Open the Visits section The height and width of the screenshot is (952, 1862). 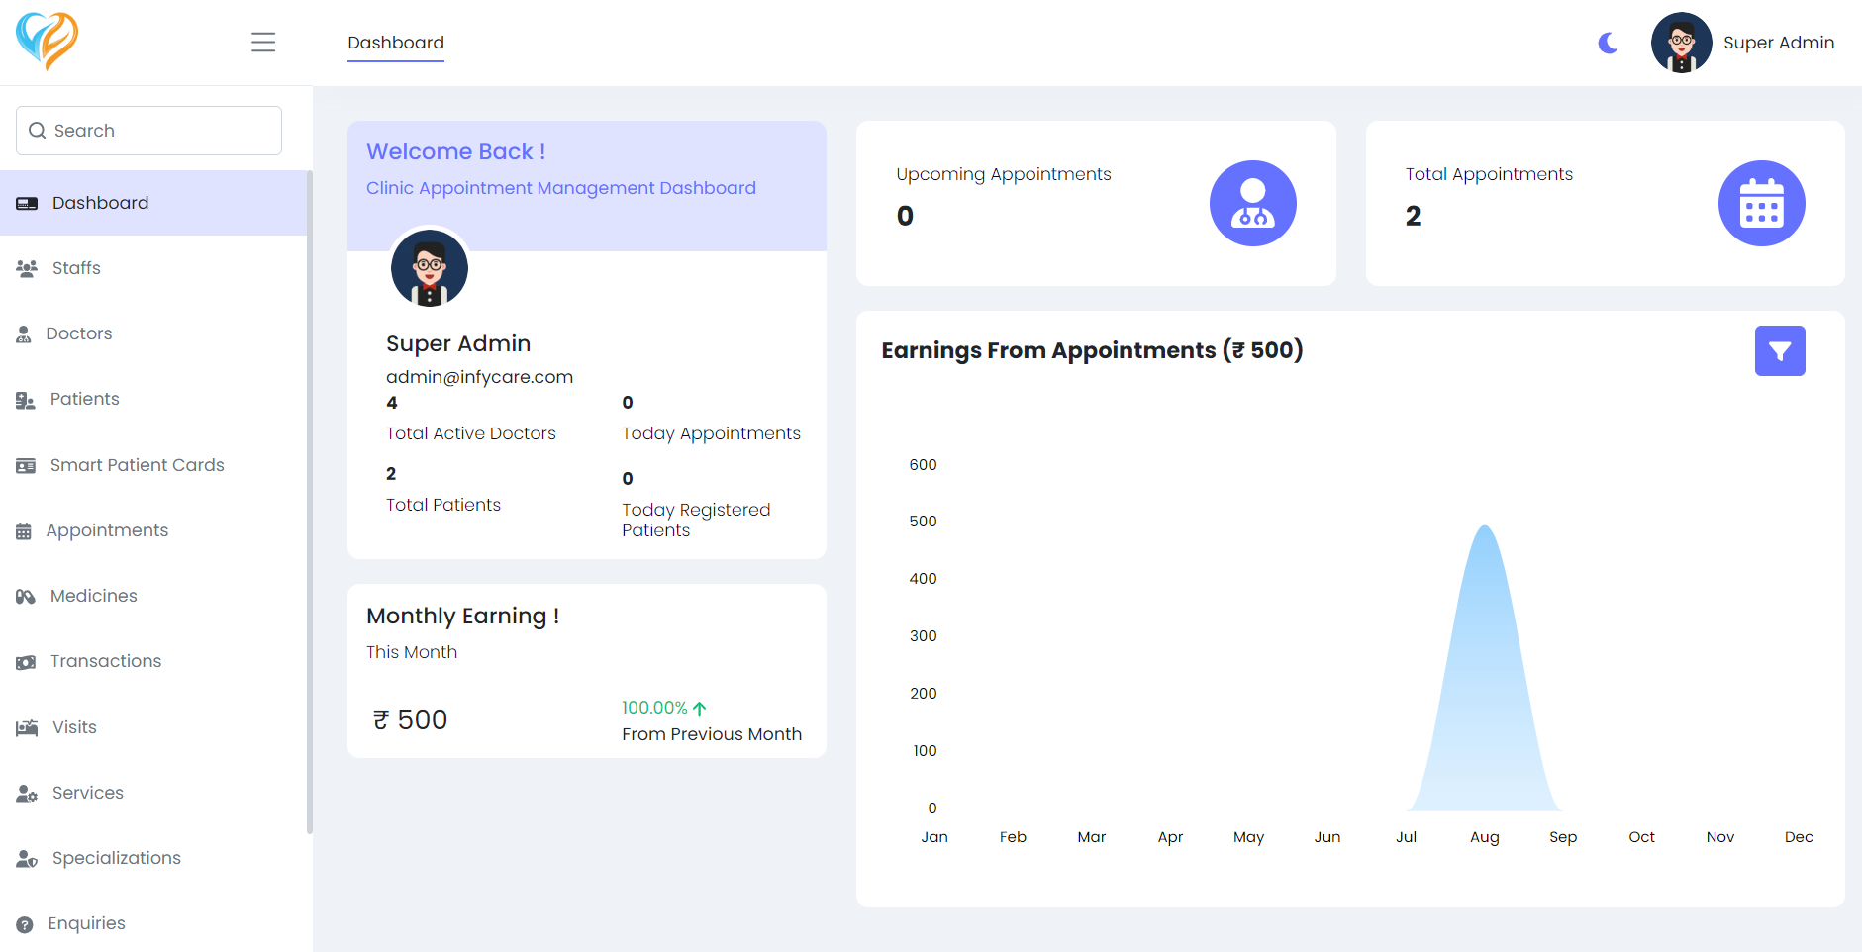tap(74, 727)
